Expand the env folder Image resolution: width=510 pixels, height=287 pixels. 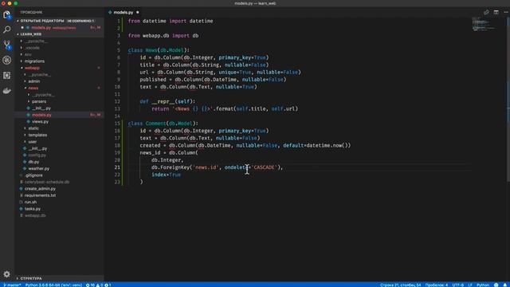(x=28, y=55)
